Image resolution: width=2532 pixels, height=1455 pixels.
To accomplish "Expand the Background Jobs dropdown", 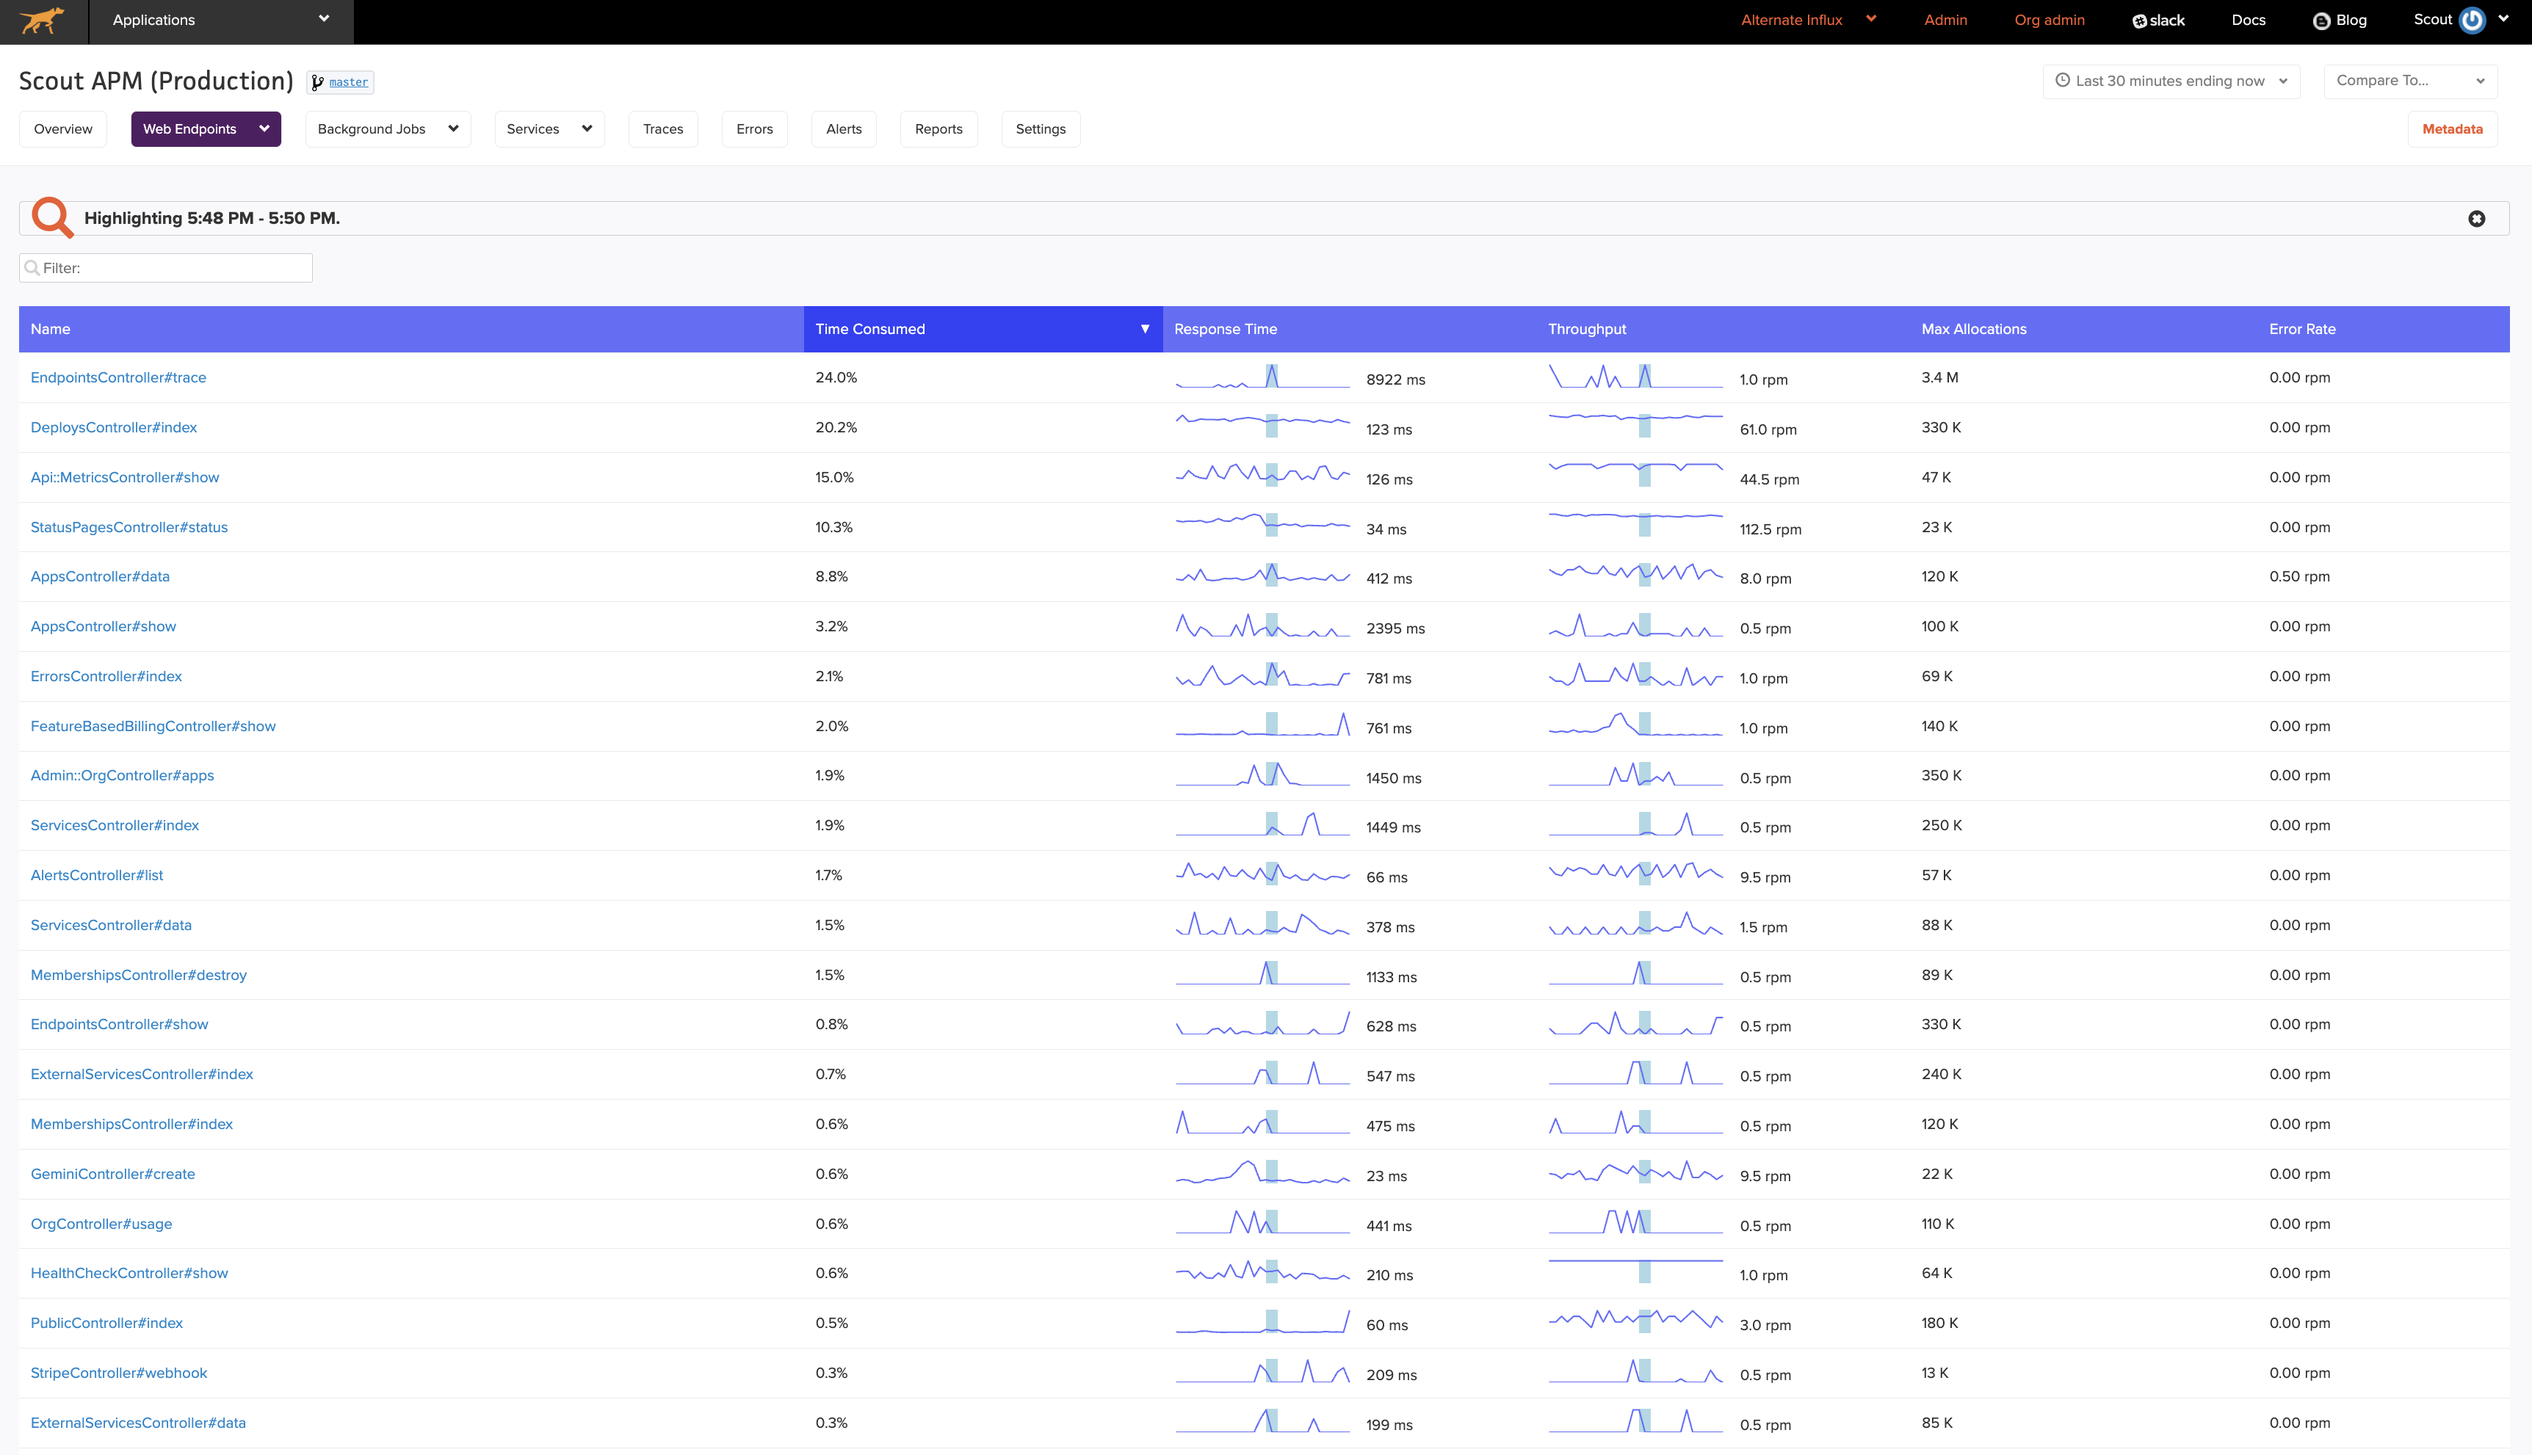I will 453,129.
